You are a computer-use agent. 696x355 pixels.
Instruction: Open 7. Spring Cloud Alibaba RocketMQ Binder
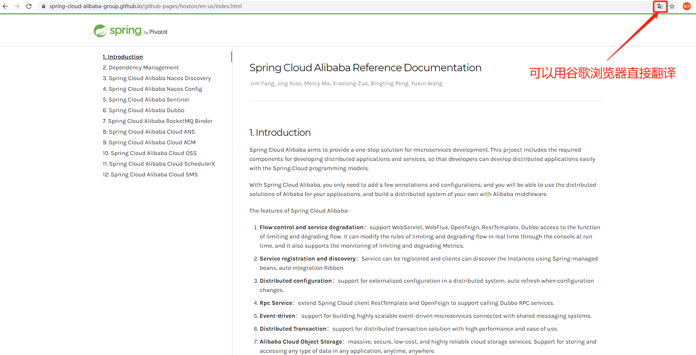[157, 121]
